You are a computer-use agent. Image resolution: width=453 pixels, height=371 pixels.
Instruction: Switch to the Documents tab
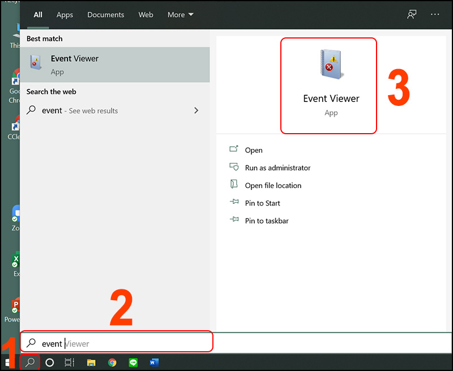pos(105,15)
